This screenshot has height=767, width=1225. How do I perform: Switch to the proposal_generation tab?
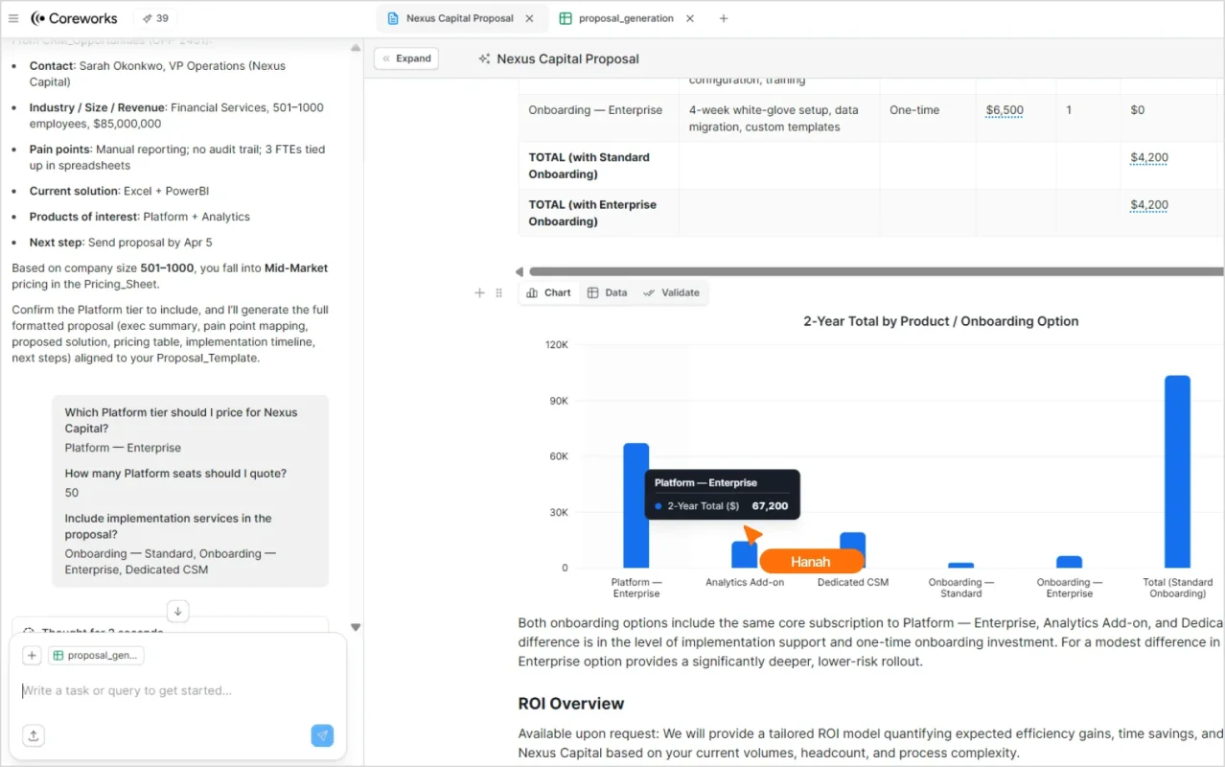pyautogui.click(x=625, y=18)
